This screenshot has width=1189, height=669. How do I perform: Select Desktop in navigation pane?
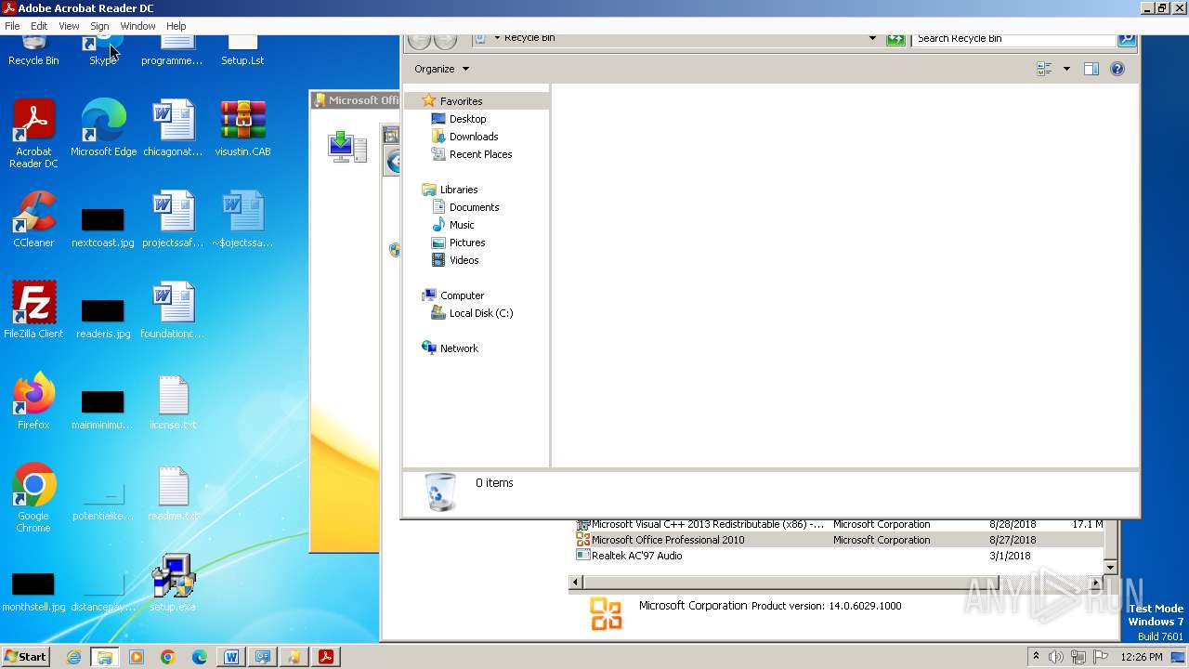(467, 119)
